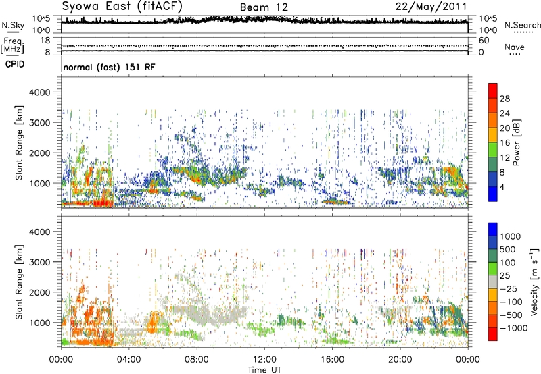This screenshot has width=541, height=374.
Task: Click the frequency trace panel
Action: click(x=264, y=47)
